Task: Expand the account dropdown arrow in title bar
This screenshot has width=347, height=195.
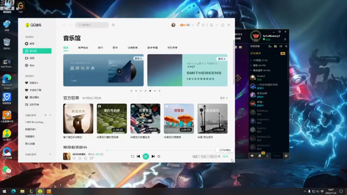Action: [193, 25]
